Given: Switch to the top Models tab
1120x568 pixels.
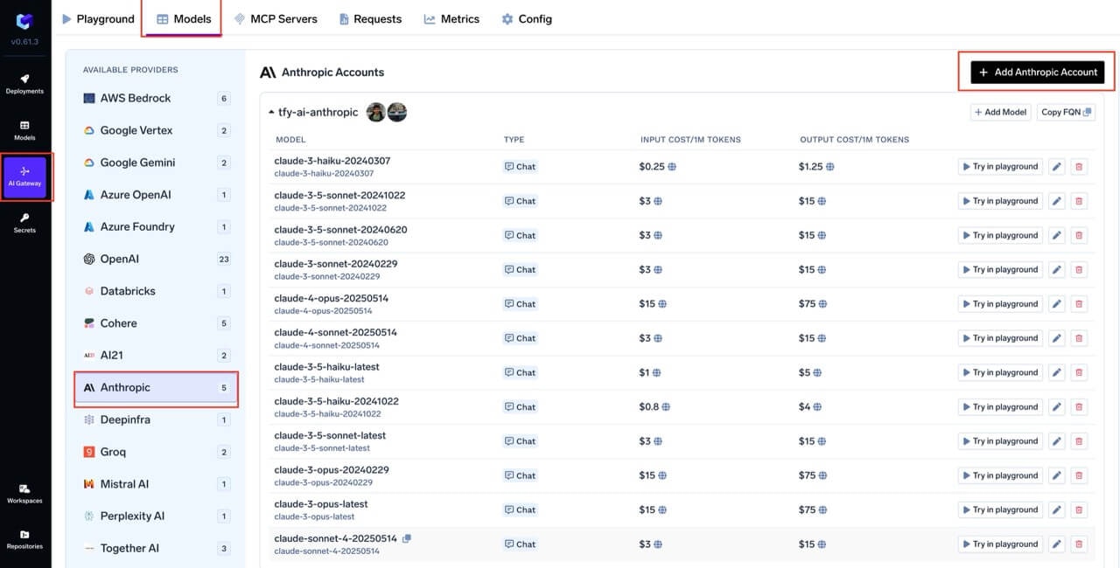Looking at the screenshot, I should click(184, 18).
